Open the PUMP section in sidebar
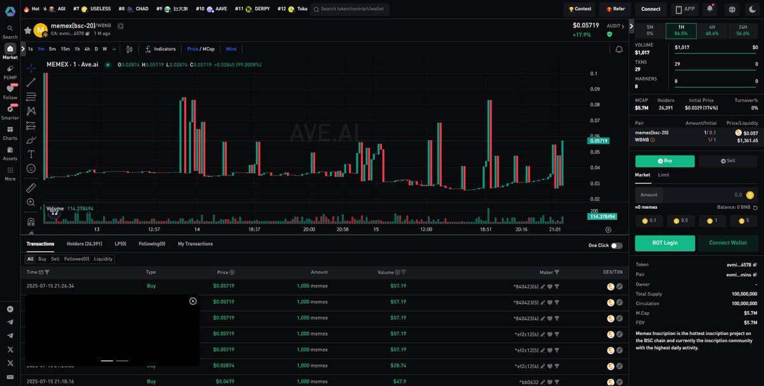Viewport: 764px width, 386px height. 10,72
